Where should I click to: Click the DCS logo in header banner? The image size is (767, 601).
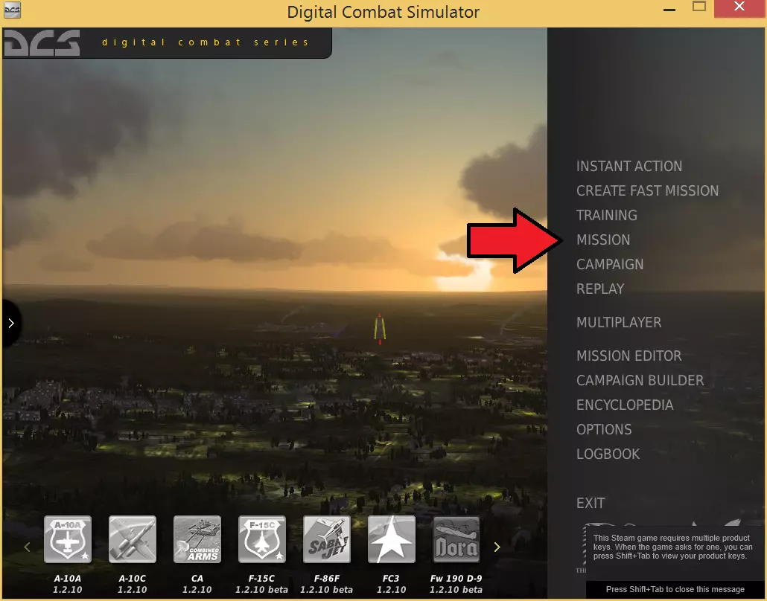(x=42, y=42)
